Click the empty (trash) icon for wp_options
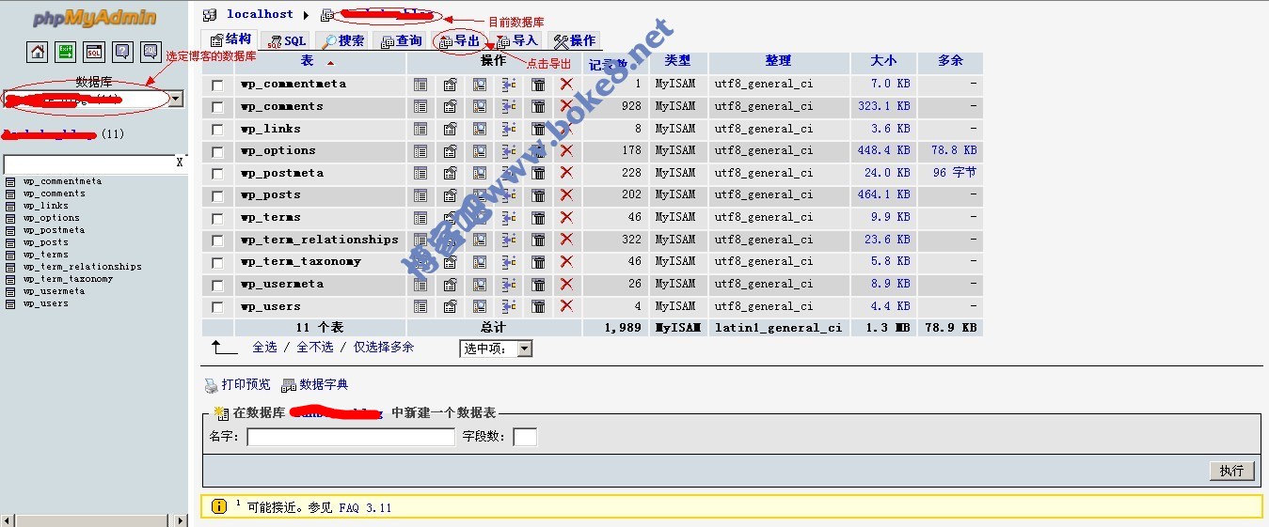 click(538, 151)
